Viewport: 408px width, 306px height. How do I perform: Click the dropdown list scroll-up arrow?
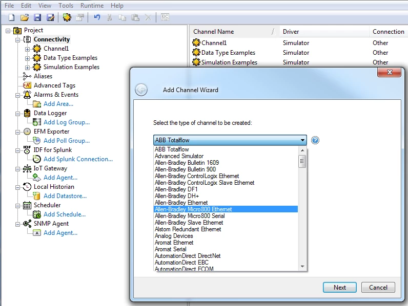[302, 150]
